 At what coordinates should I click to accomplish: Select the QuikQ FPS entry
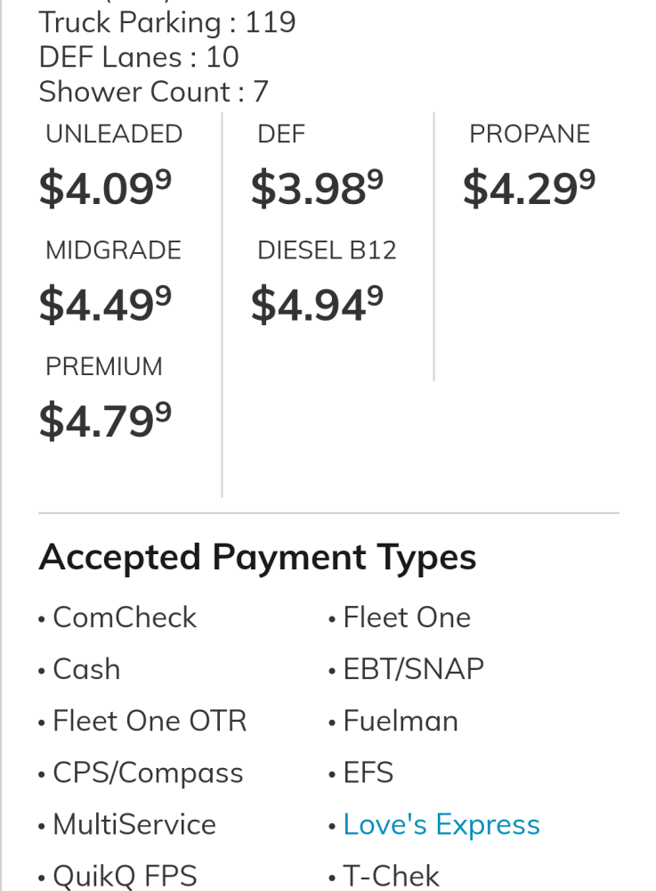coord(125,877)
